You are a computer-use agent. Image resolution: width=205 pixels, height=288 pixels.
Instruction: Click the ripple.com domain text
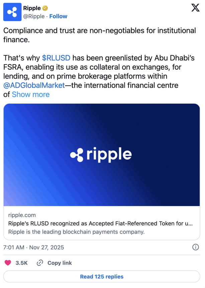(x=22, y=215)
